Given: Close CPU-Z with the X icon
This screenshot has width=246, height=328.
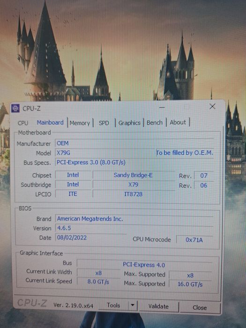Looking at the screenshot, I should (212, 106).
